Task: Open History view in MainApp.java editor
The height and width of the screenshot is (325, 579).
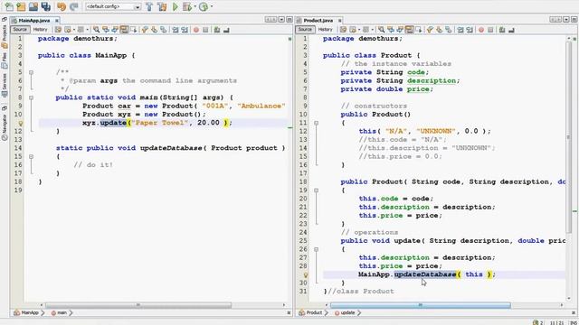Action: (40, 30)
